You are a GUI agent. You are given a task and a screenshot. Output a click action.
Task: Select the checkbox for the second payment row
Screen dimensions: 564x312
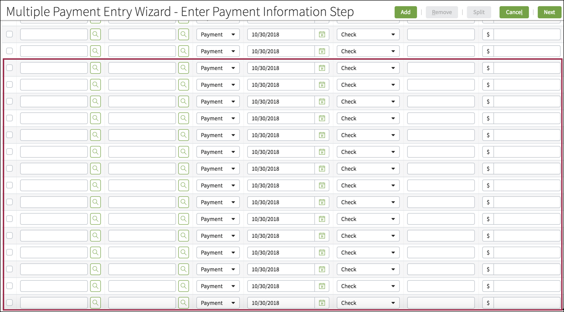9,51
